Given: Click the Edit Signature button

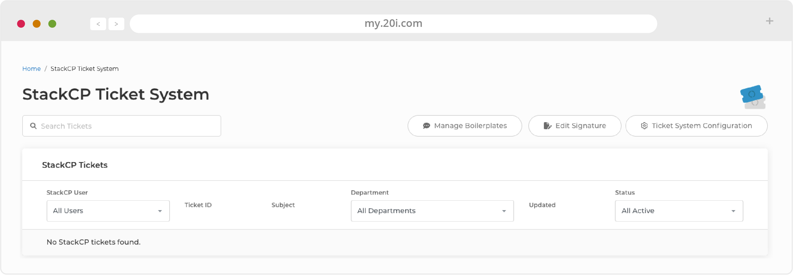Looking at the screenshot, I should (x=575, y=126).
